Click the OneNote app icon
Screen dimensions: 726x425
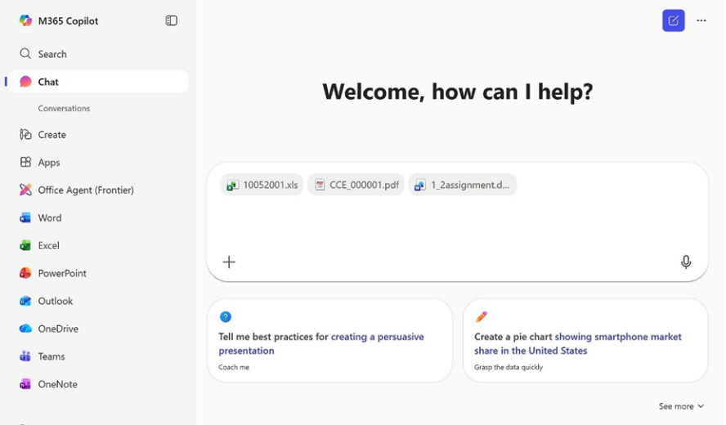(25, 384)
